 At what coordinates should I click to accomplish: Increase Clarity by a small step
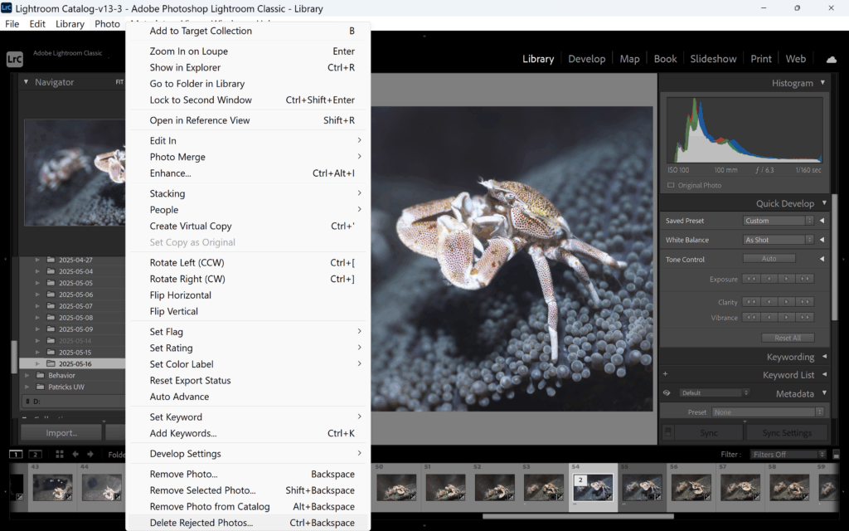[787, 302]
